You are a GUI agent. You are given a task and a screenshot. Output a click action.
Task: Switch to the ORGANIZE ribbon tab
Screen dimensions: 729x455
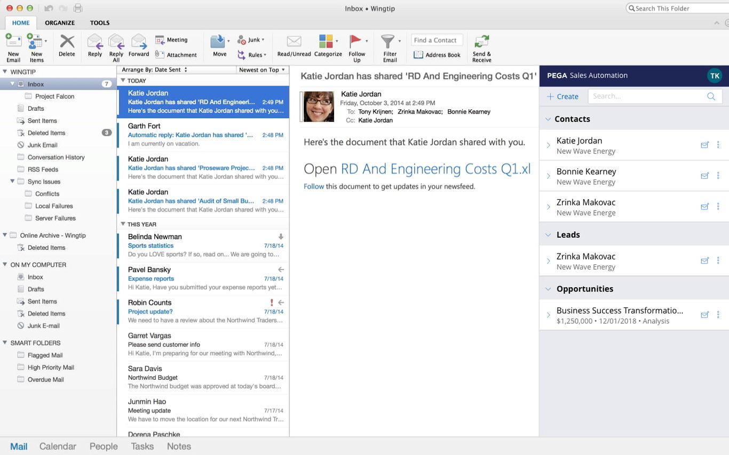click(x=60, y=23)
